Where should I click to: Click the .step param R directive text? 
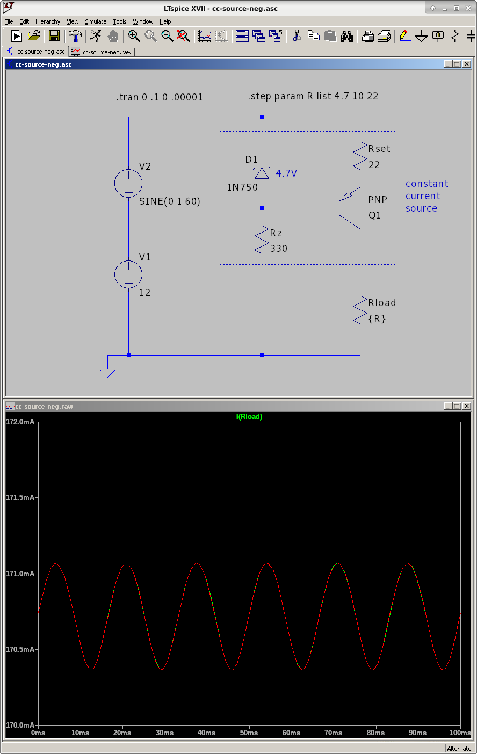(313, 96)
